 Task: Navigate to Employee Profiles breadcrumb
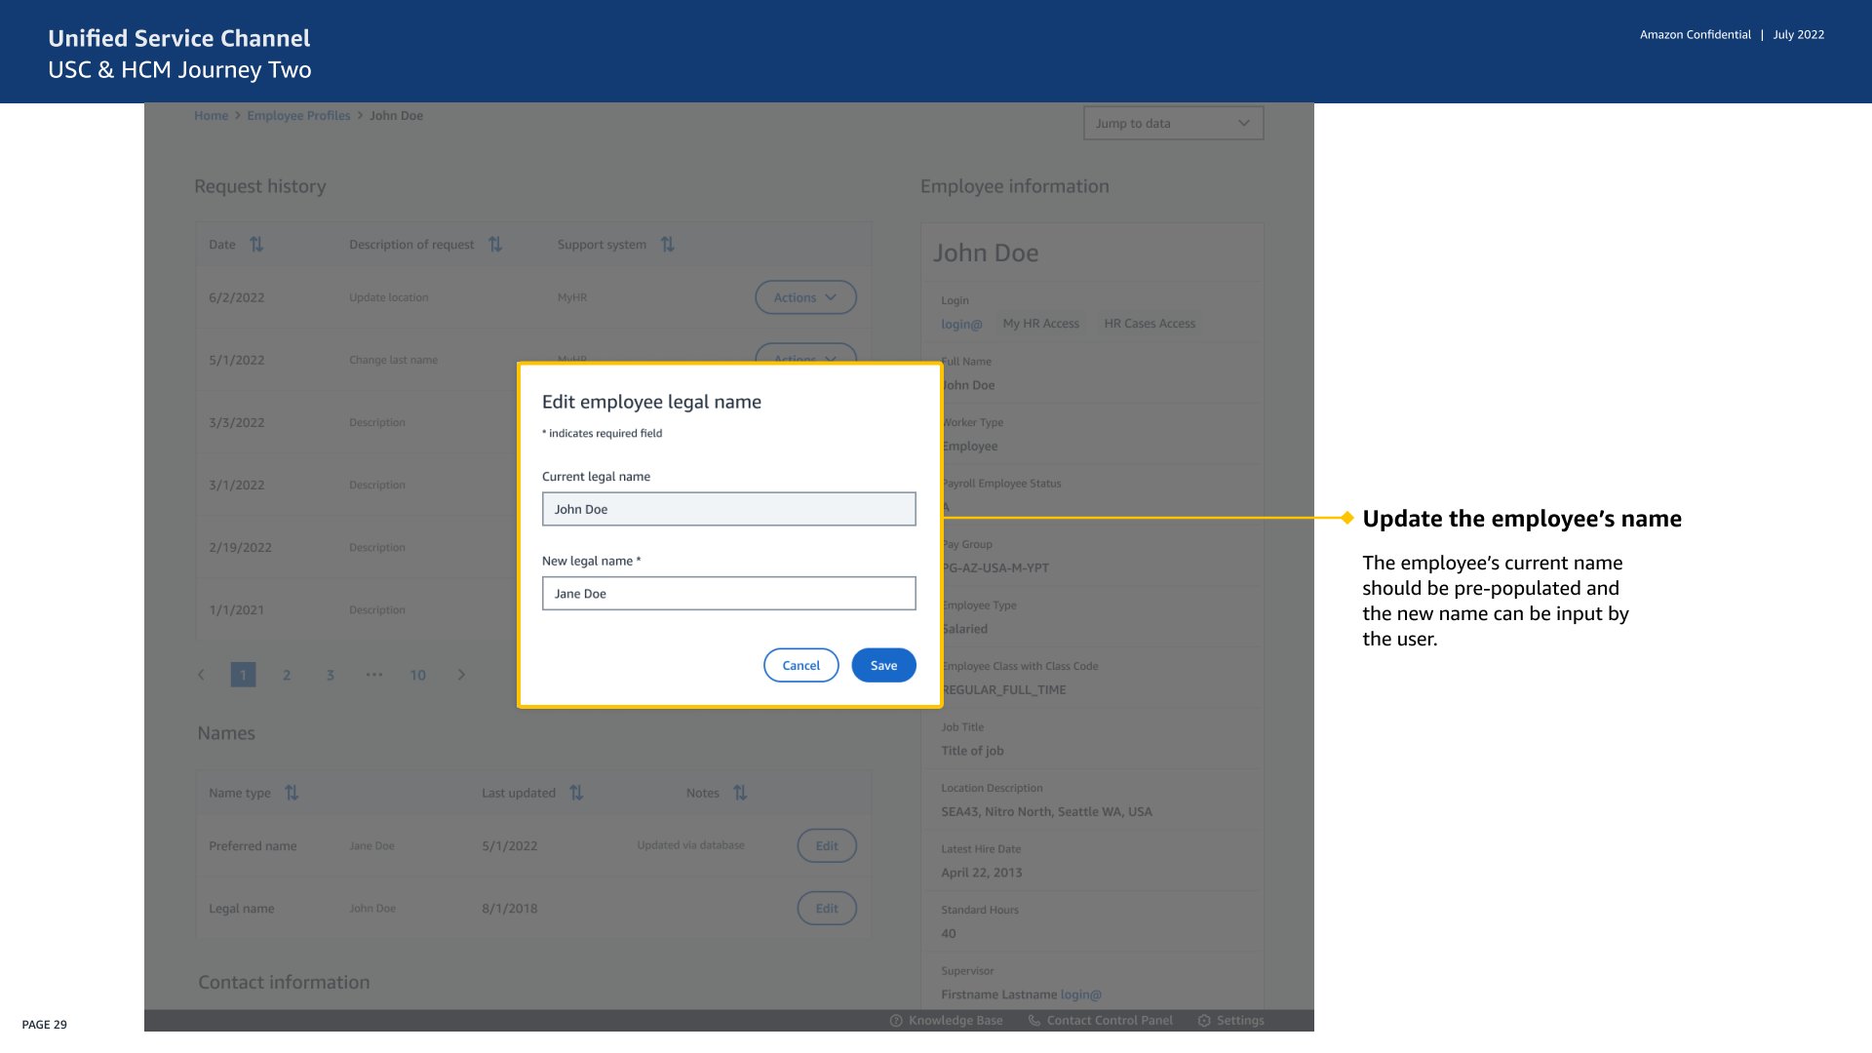298,115
